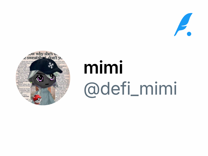
Task: Click the blue feather logo icon
Action: (183, 24)
